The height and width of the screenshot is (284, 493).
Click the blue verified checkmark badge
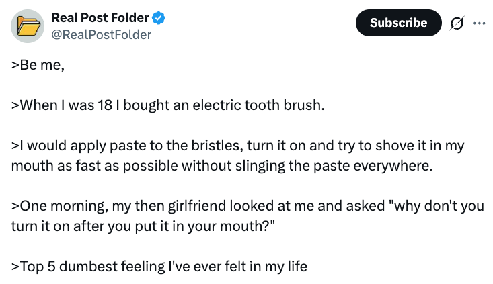(x=159, y=19)
